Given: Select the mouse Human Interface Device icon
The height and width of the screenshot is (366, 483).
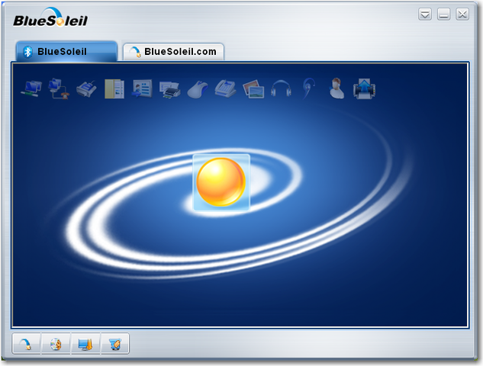Looking at the screenshot, I should click(x=198, y=89).
